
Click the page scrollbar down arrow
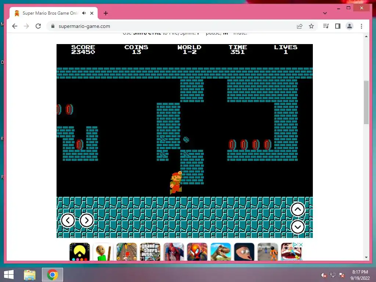[x=366, y=257]
